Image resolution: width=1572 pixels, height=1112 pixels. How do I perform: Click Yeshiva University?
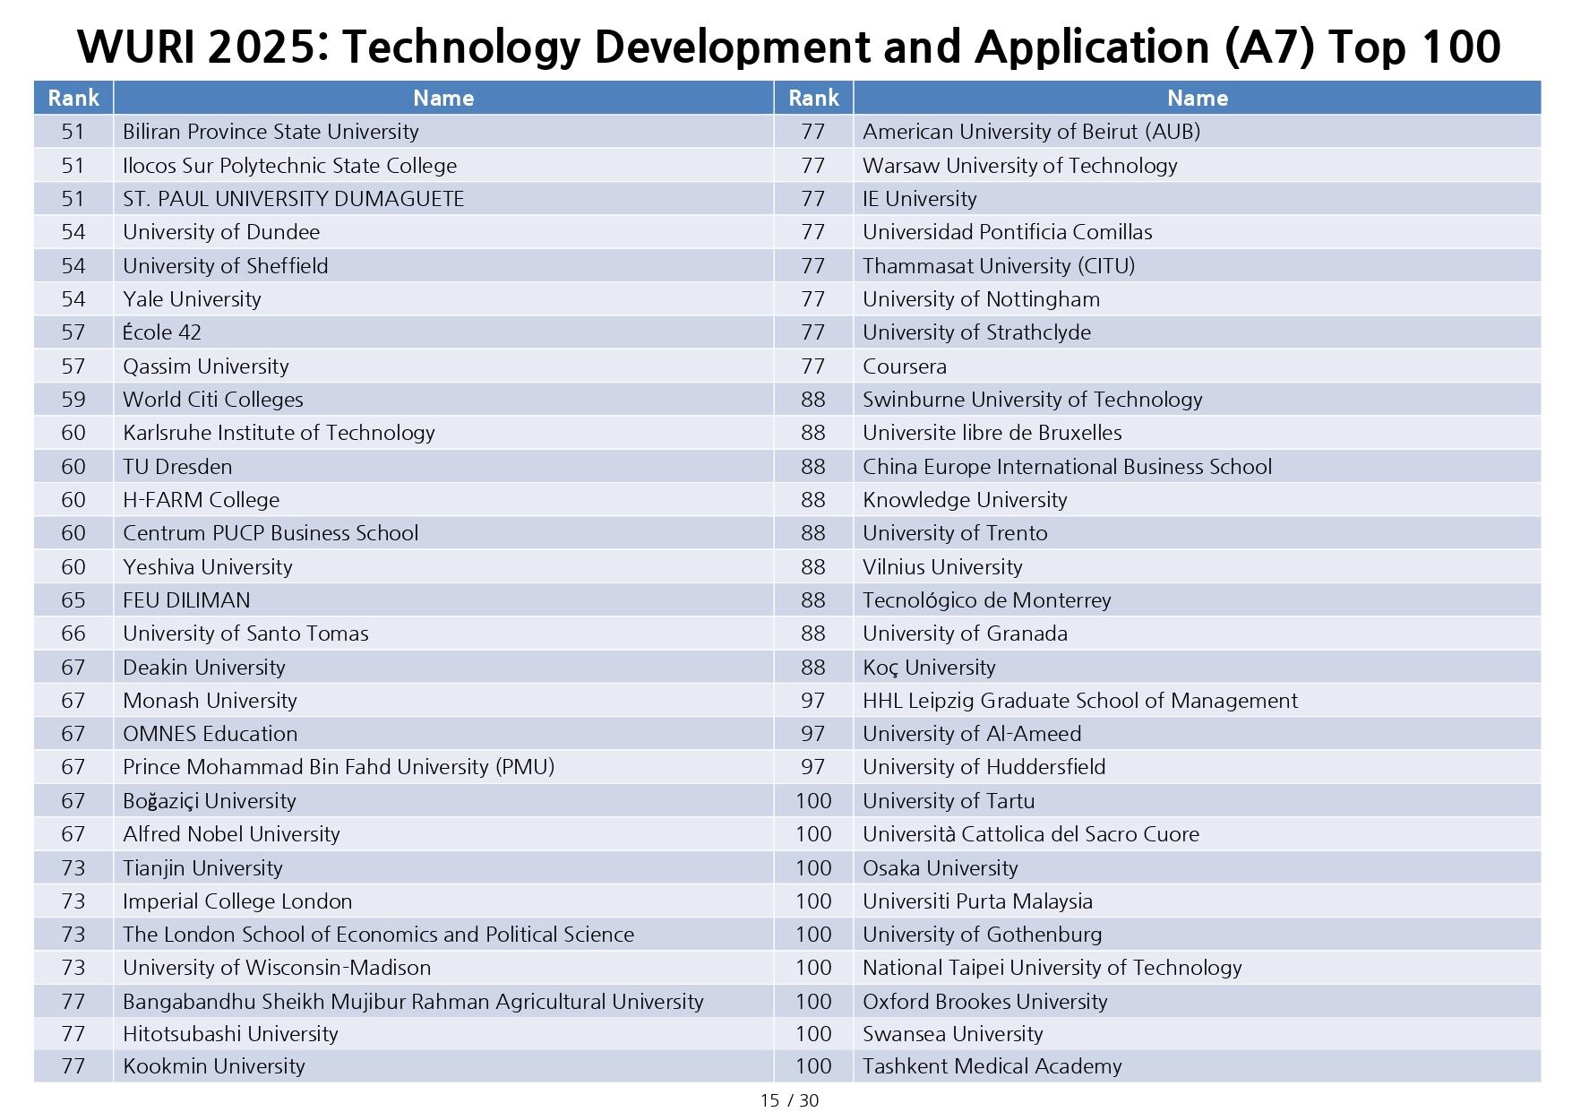pyautogui.click(x=208, y=567)
